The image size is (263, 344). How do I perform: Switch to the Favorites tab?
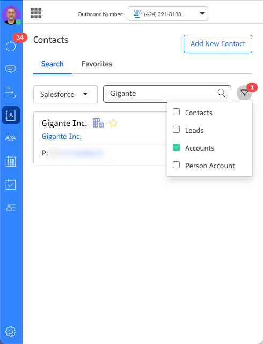(97, 64)
